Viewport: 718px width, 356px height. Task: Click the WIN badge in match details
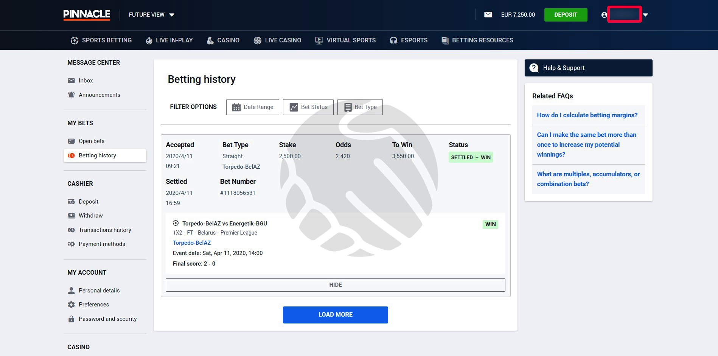tap(490, 224)
